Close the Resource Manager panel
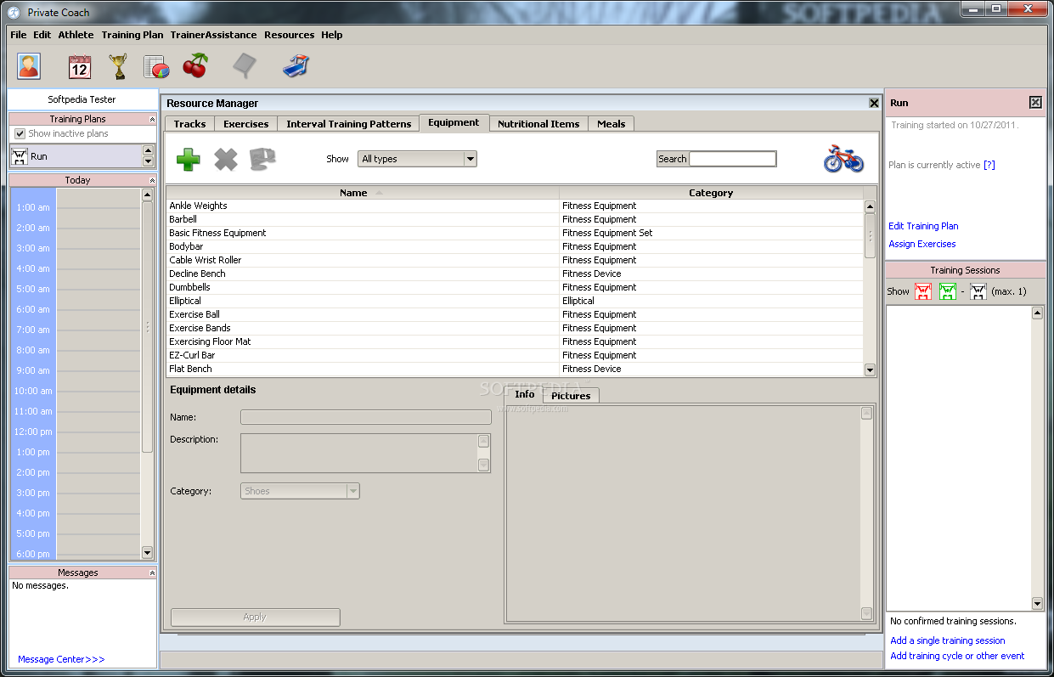This screenshot has height=677, width=1054. click(x=874, y=103)
